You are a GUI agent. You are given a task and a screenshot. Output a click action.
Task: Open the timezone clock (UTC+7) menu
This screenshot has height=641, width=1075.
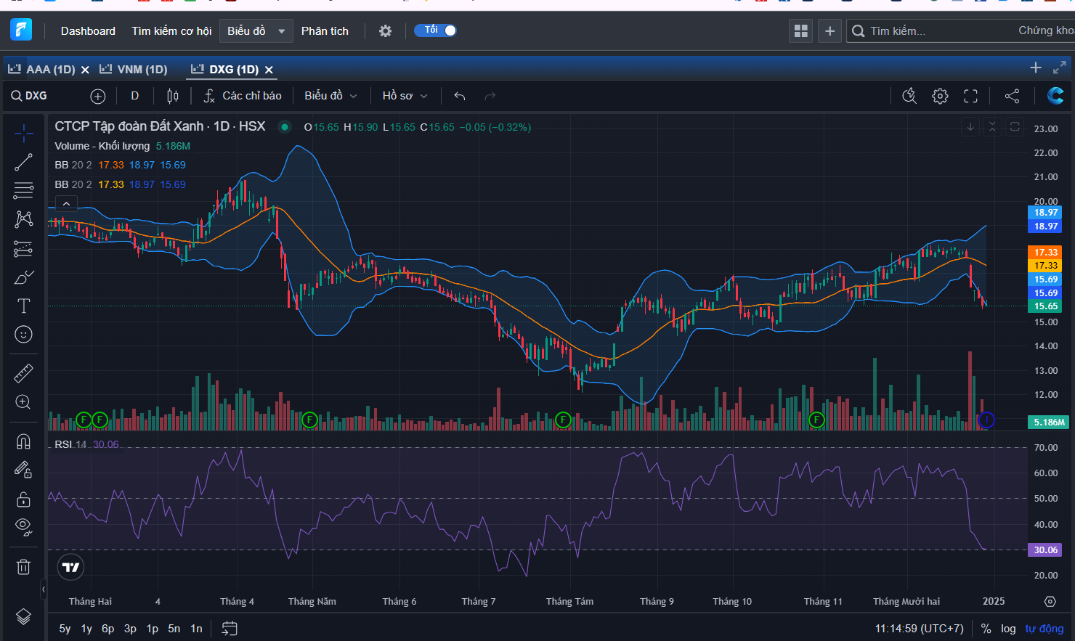click(919, 629)
